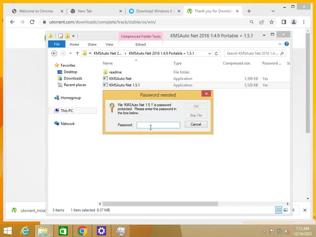The width and height of the screenshot is (316, 237).
Task: Refresh the Explorer folder view
Action: [216, 53]
